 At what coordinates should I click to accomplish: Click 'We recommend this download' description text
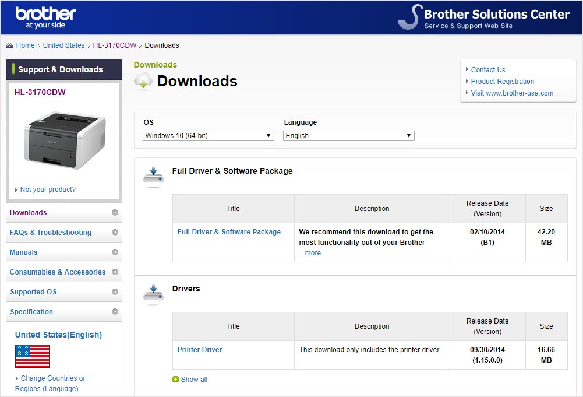click(366, 237)
